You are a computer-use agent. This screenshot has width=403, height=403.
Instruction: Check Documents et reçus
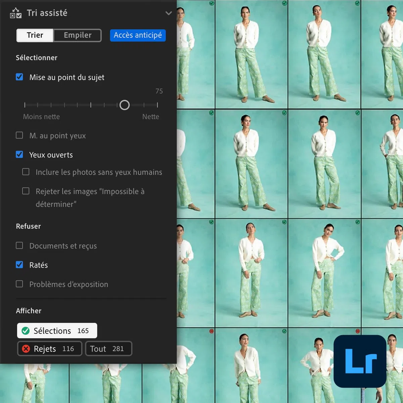(x=19, y=245)
